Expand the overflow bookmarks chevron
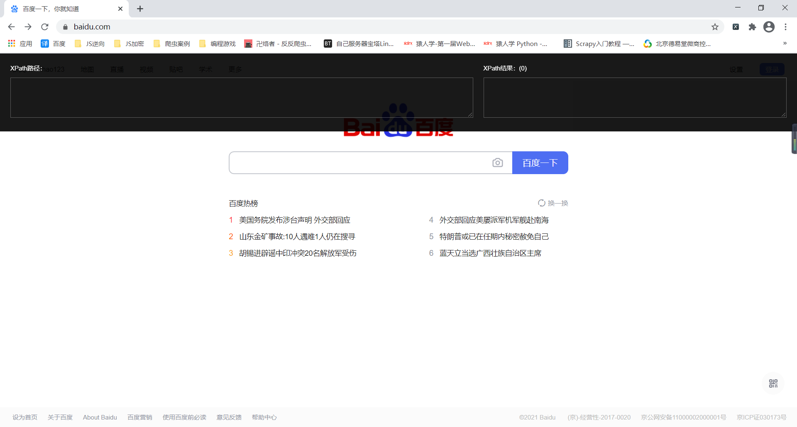The width and height of the screenshot is (797, 427). [785, 43]
